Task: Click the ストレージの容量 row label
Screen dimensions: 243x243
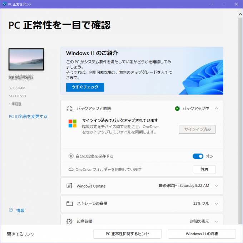Action: point(92,203)
